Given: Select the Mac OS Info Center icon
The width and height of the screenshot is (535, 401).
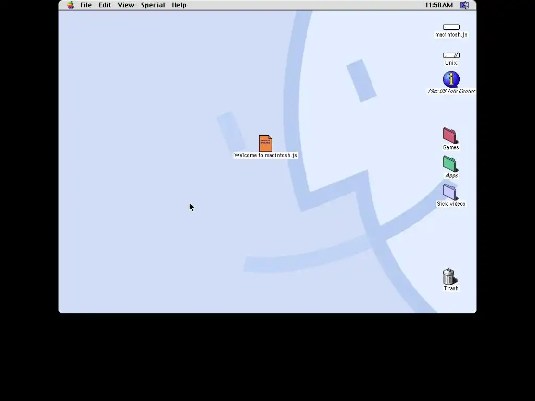Looking at the screenshot, I should pyautogui.click(x=451, y=79).
